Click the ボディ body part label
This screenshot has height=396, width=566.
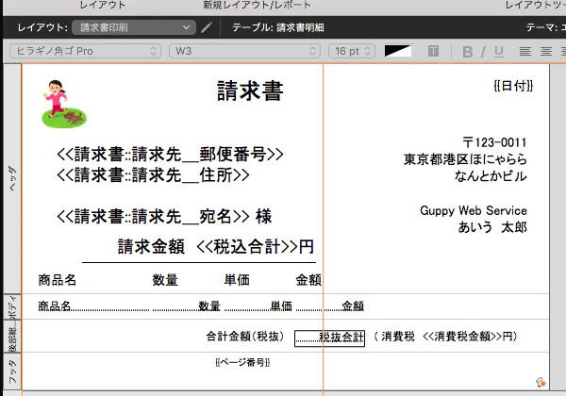12,306
